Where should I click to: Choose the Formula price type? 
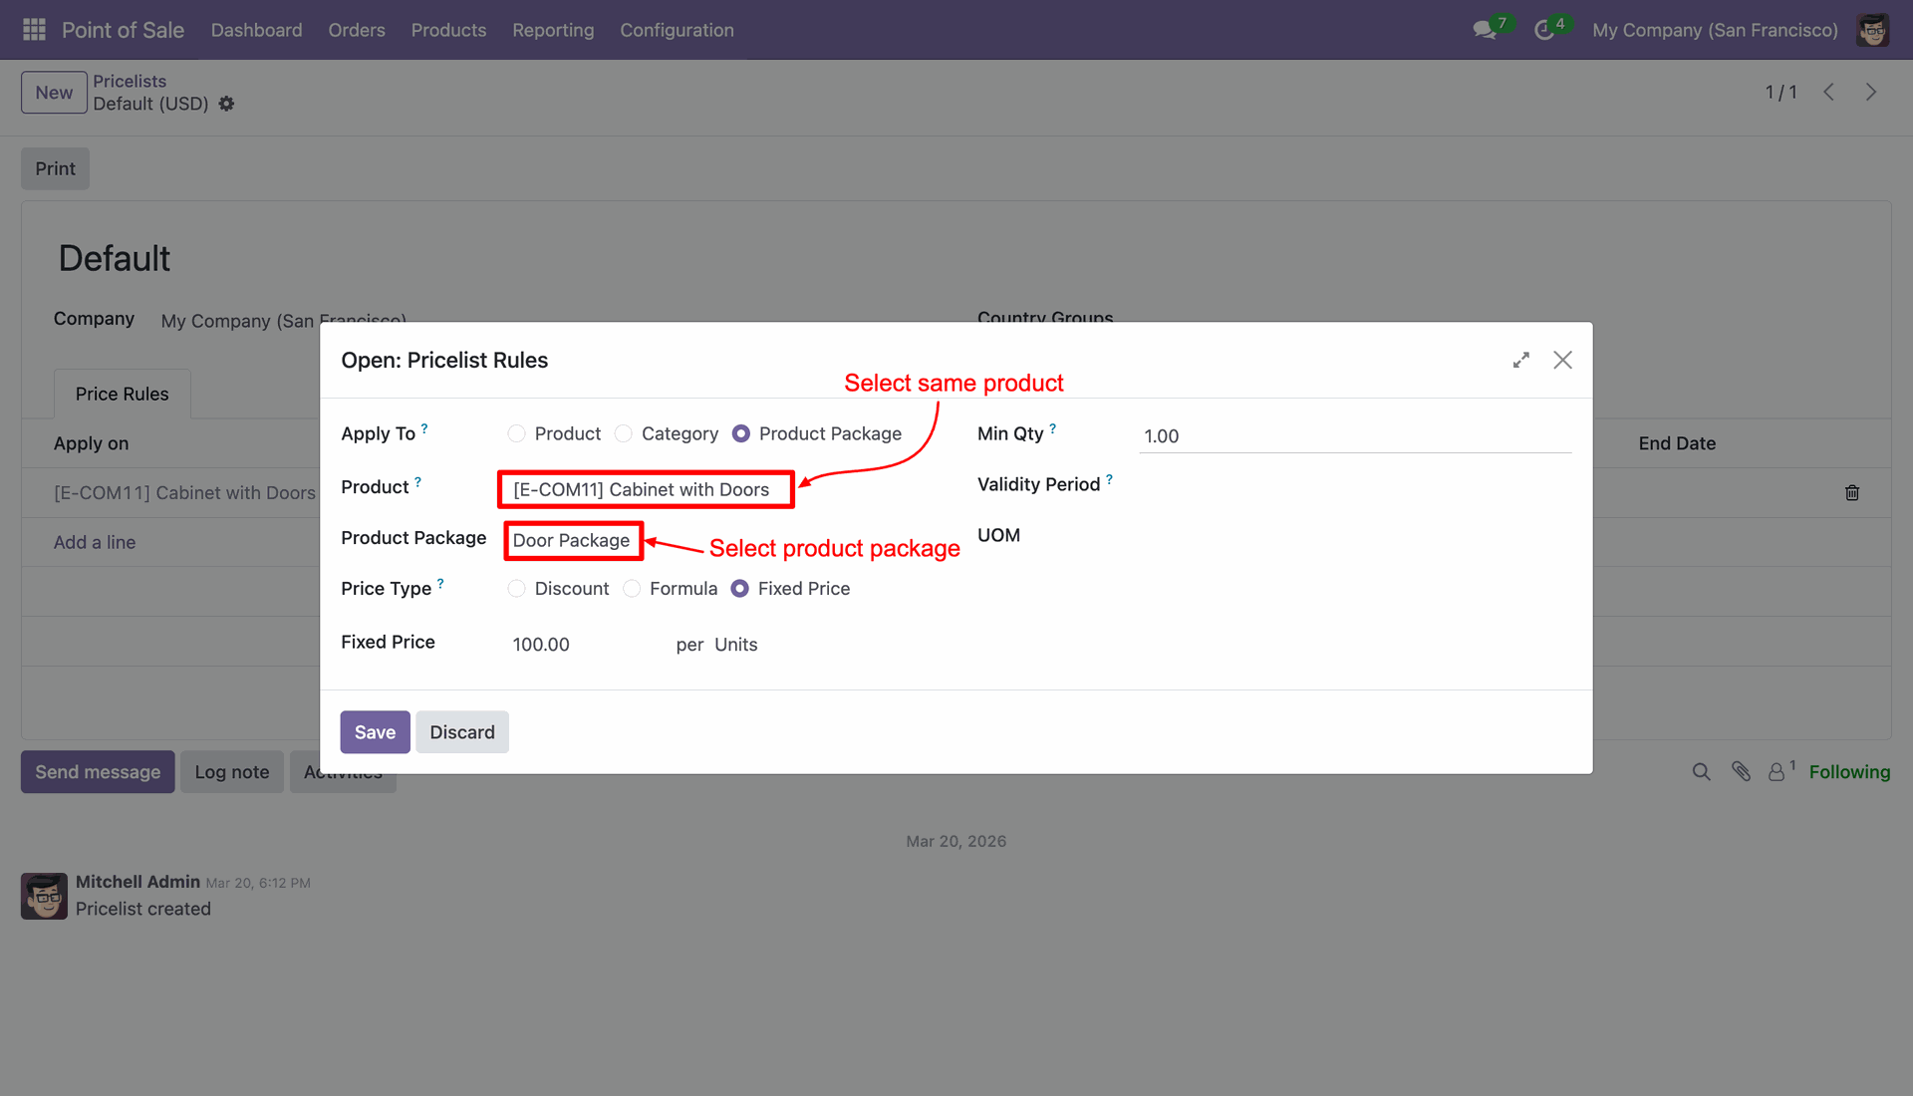click(632, 589)
